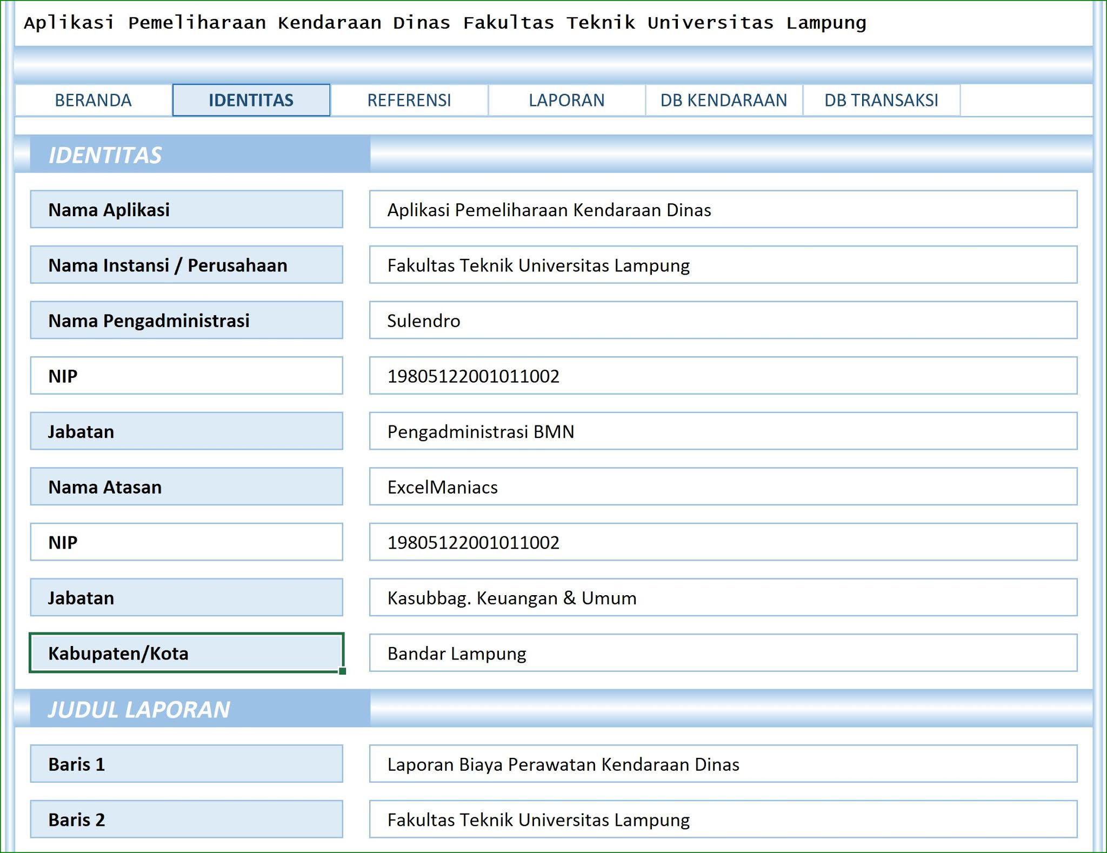Click the Nama Atasan label cell
This screenshot has height=853, width=1107.
click(186, 487)
